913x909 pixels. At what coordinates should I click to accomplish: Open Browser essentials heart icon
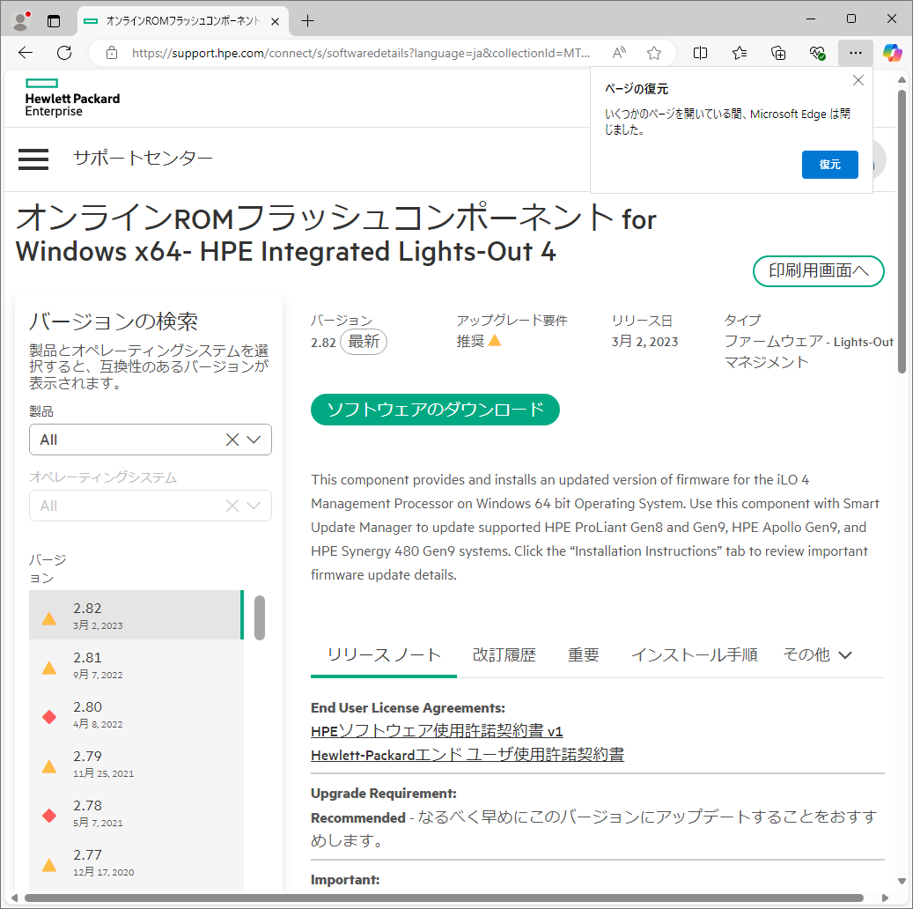[818, 53]
